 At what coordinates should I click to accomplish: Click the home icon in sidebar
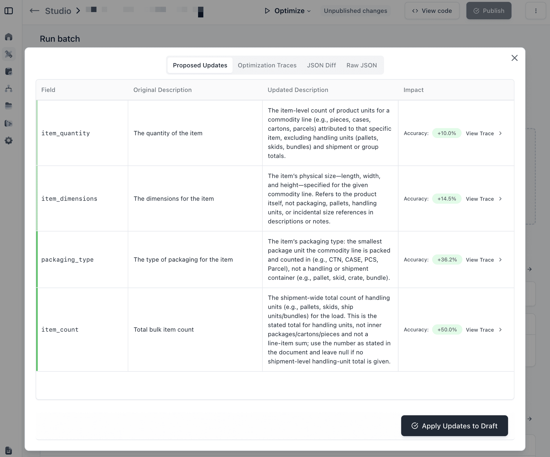pyautogui.click(x=9, y=37)
